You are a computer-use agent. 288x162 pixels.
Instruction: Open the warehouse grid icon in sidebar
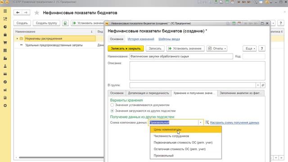coord(5,50)
